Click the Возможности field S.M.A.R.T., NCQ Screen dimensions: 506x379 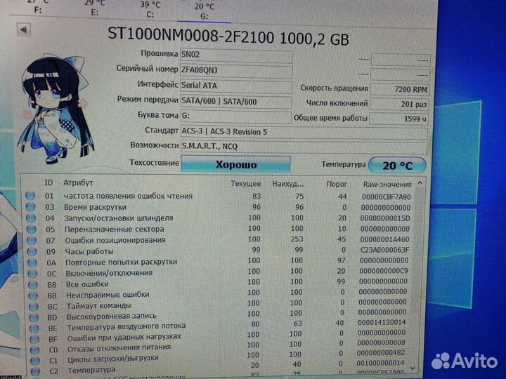[304, 147]
